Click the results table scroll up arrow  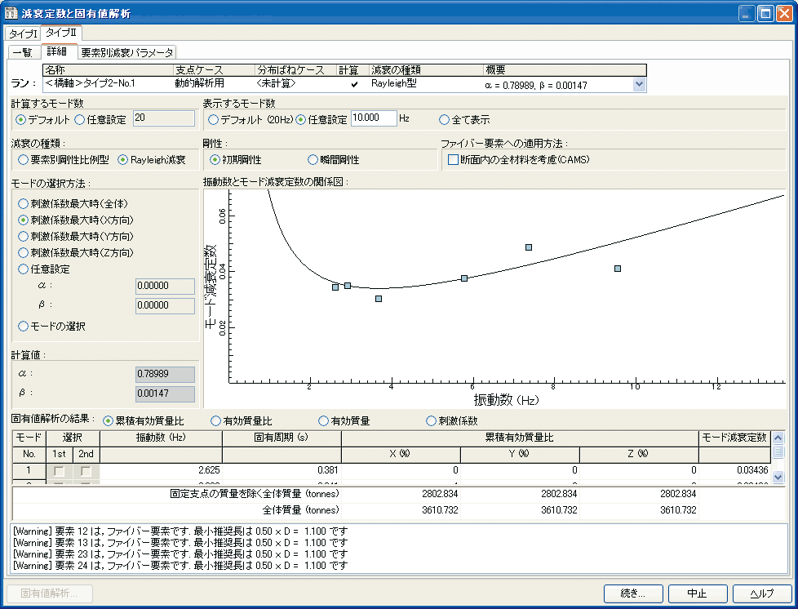pyautogui.click(x=778, y=438)
